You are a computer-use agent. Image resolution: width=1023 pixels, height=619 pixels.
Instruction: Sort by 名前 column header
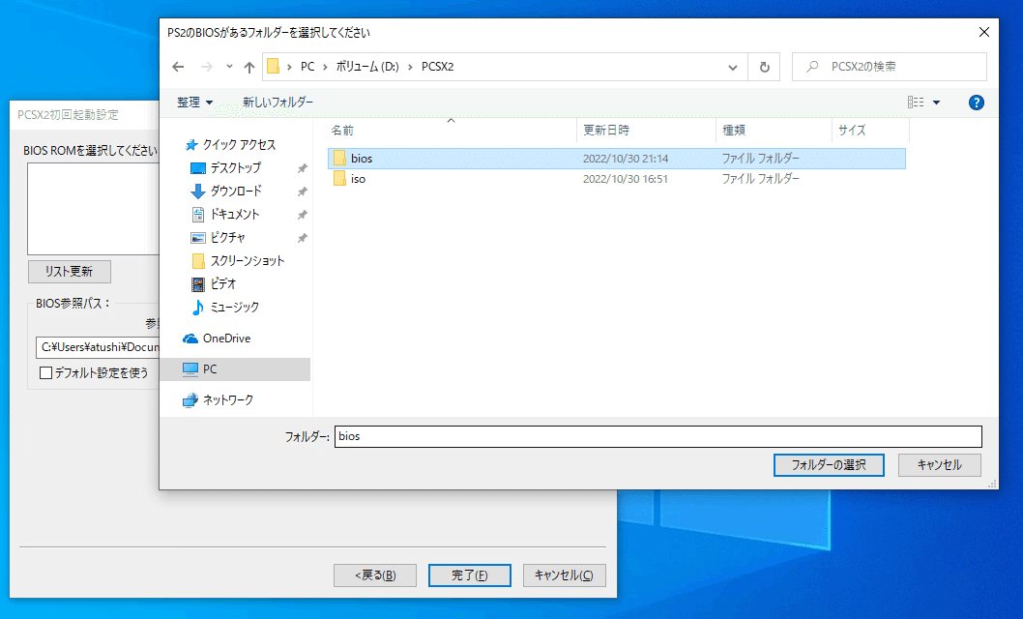coord(452,131)
